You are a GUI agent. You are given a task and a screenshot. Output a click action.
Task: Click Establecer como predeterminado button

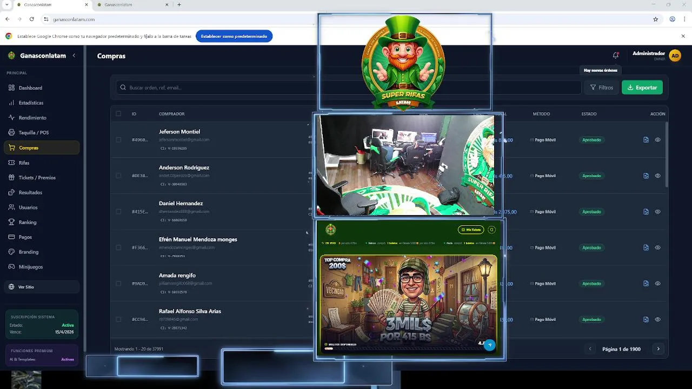pyautogui.click(x=234, y=36)
